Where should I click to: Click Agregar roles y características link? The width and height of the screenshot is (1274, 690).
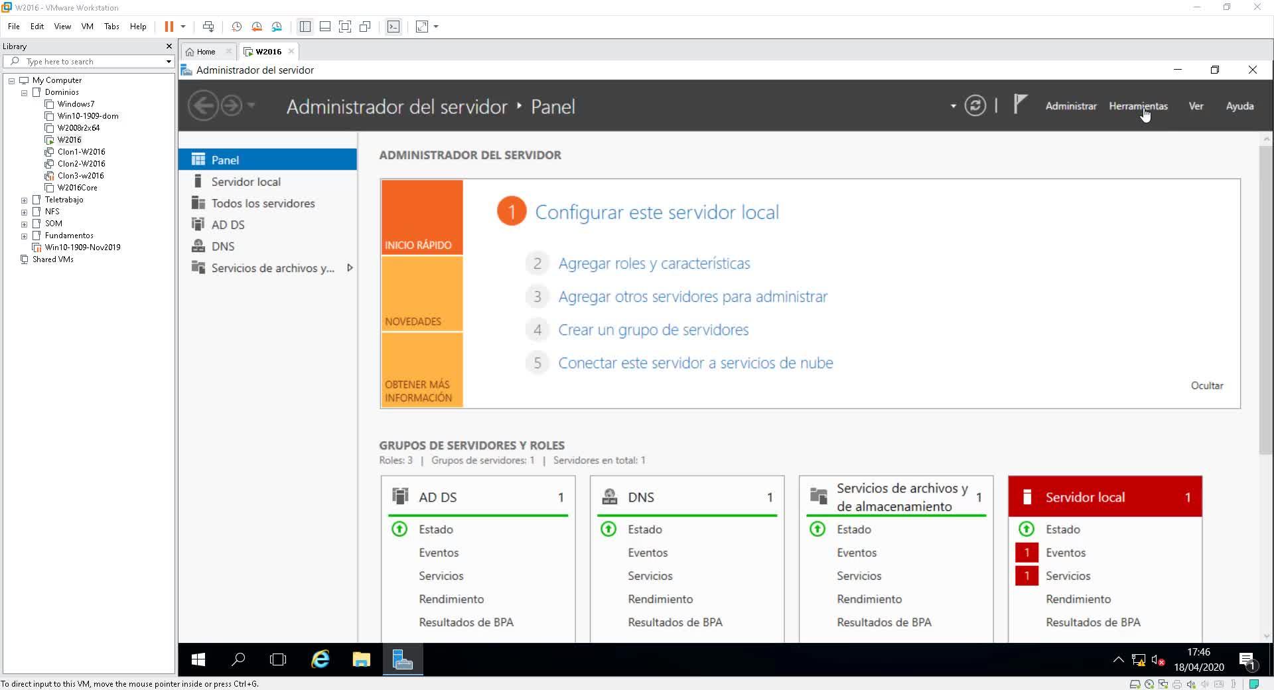point(654,263)
